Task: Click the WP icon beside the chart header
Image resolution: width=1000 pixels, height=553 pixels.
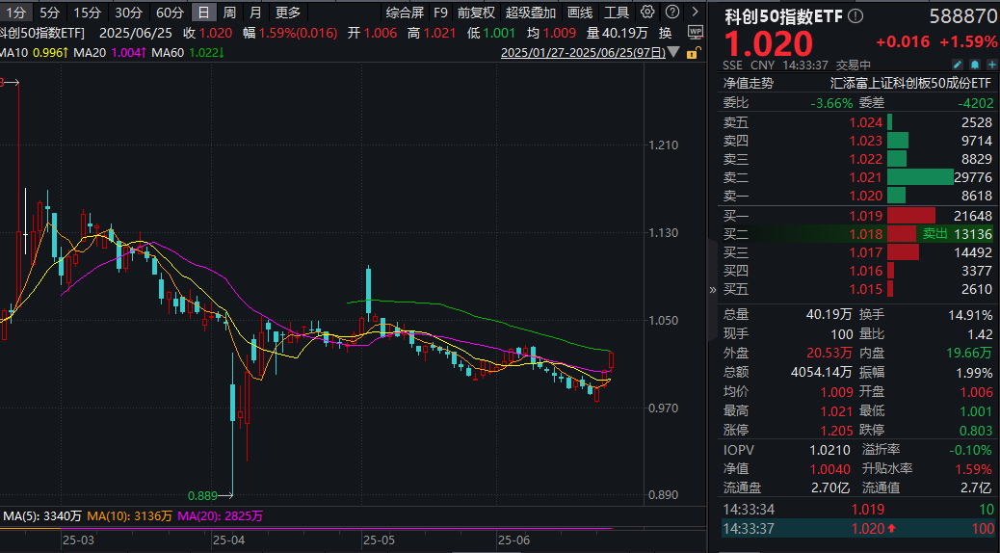Action: [694, 33]
